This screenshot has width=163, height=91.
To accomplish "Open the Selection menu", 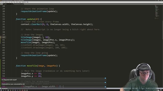I will [x=6, y=2].
